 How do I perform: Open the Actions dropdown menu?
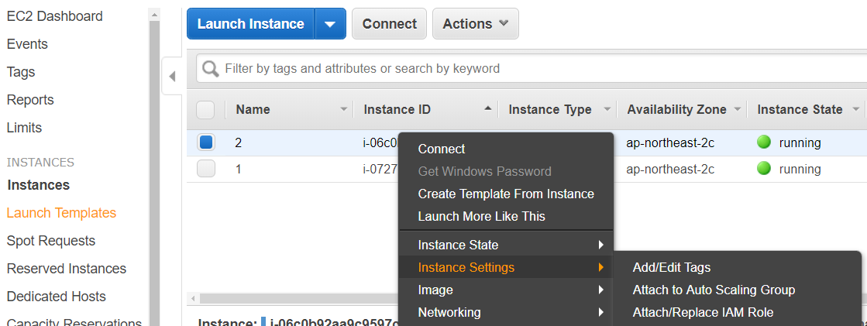476,24
